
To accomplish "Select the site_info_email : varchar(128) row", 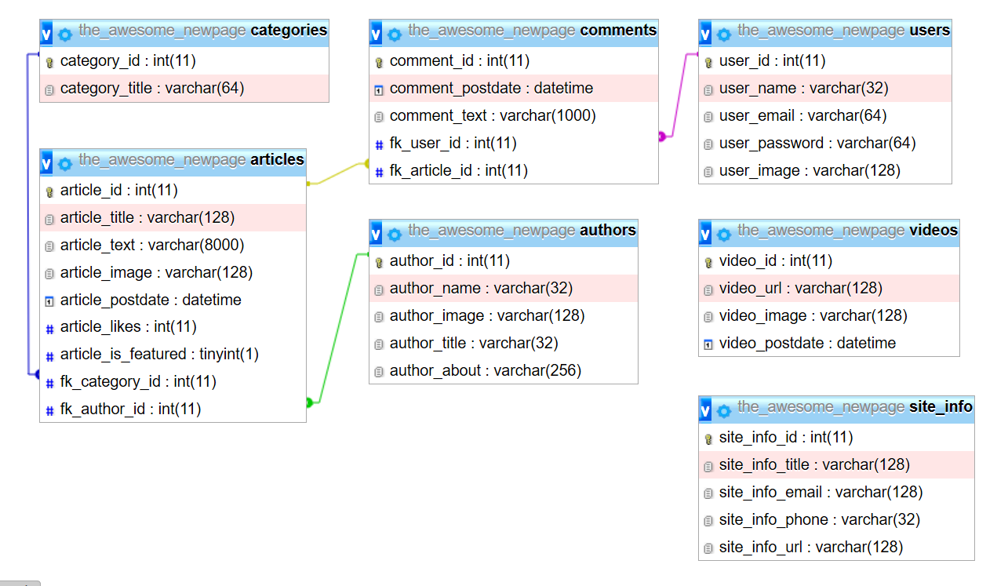I will click(836, 492).
